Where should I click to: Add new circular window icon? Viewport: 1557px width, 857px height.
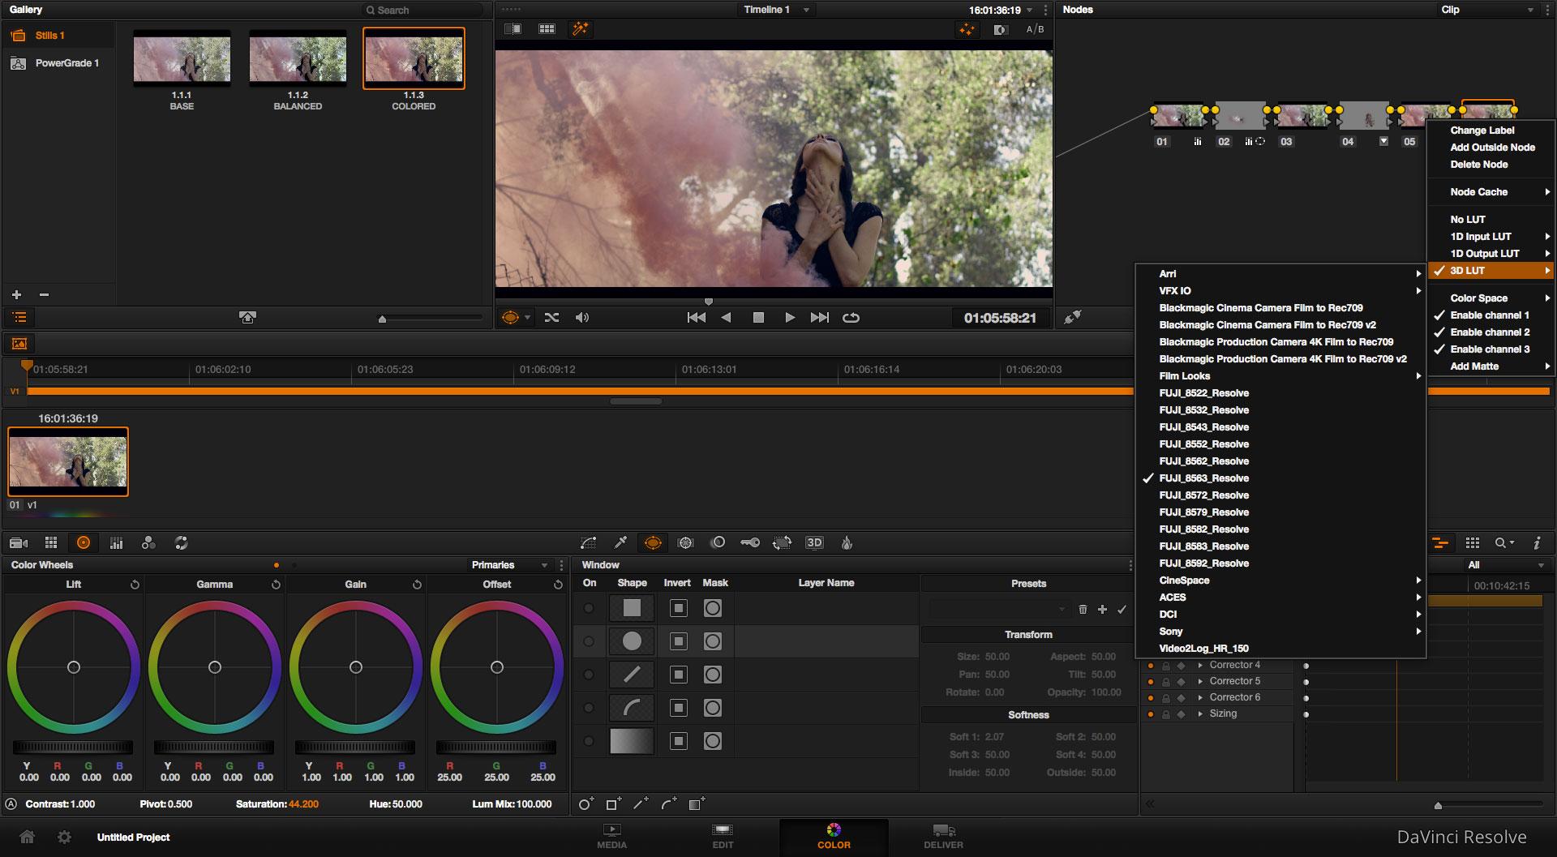[x=585, y=803]
